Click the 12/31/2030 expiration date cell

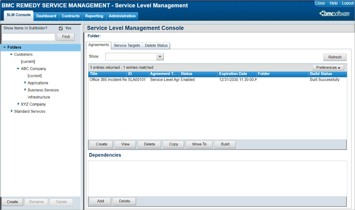coord(238,80)
